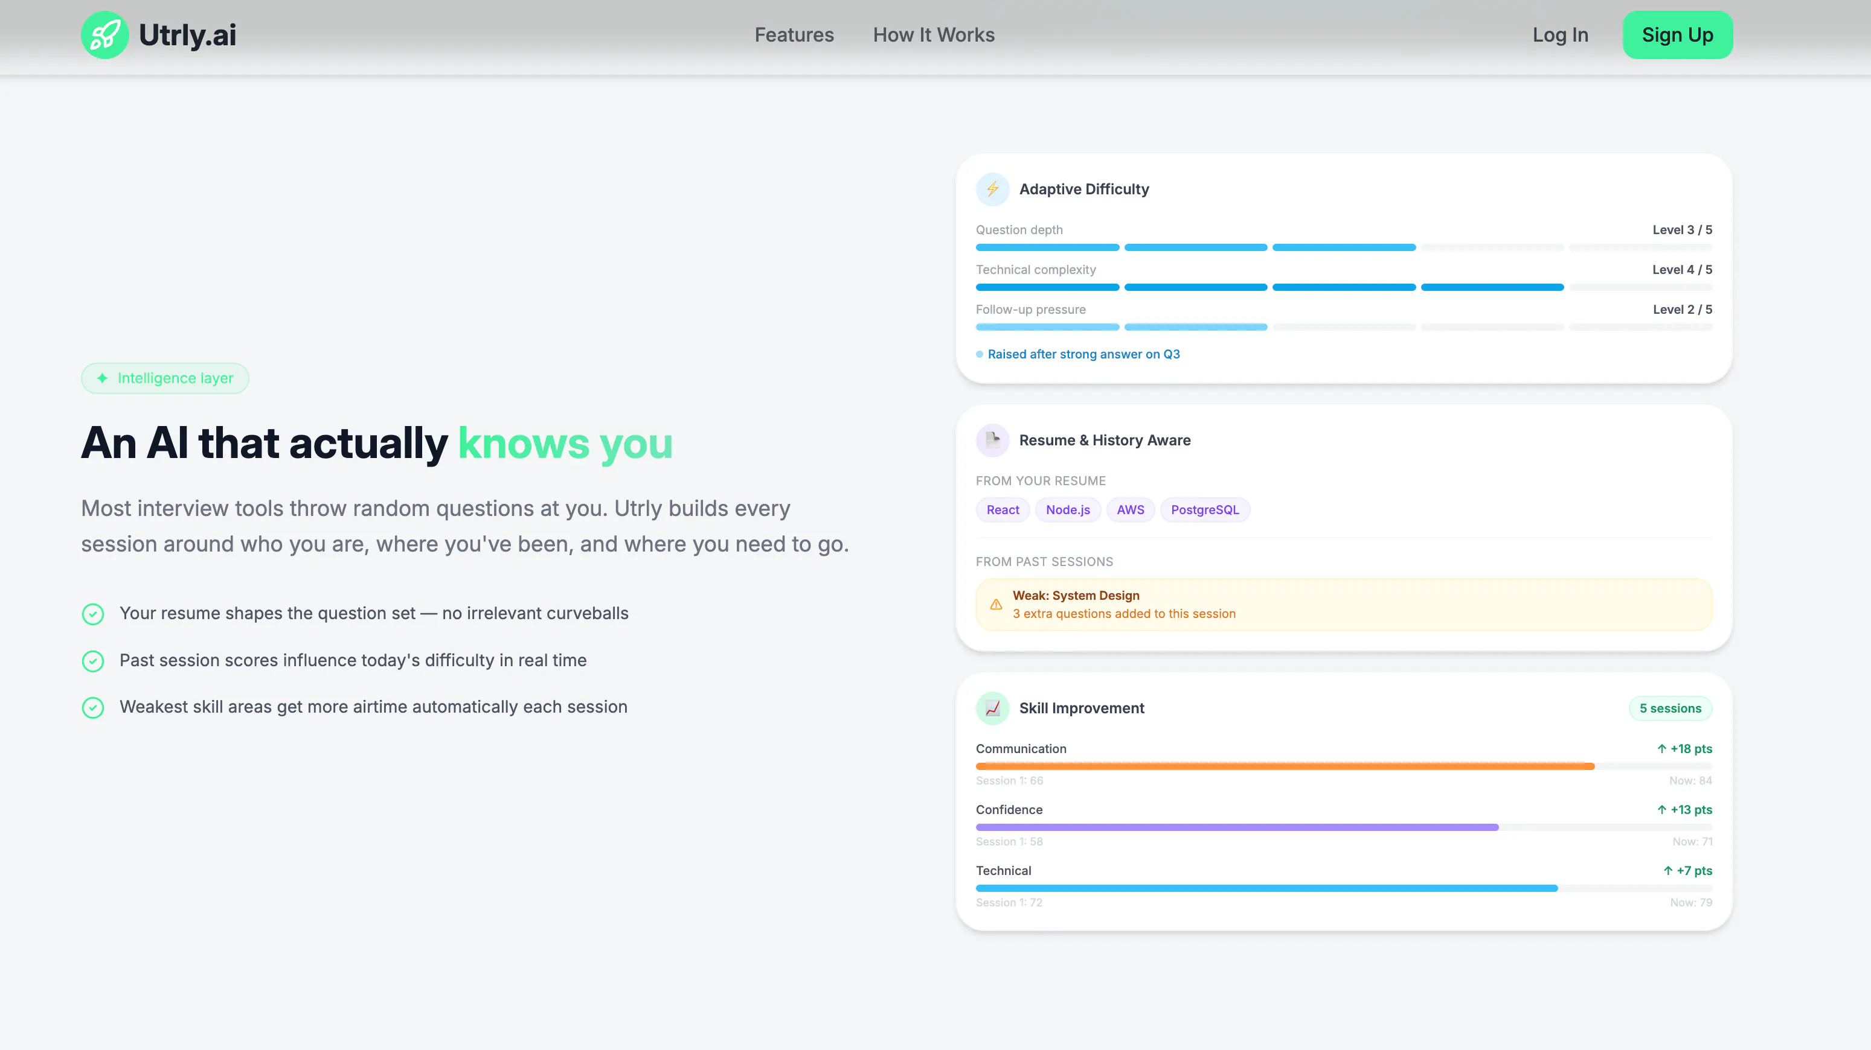Image resolution: width=1871 pixels, height=1050 pixels.
Task: Click the Past session scores influence bullet text
Action: (353, 661)
